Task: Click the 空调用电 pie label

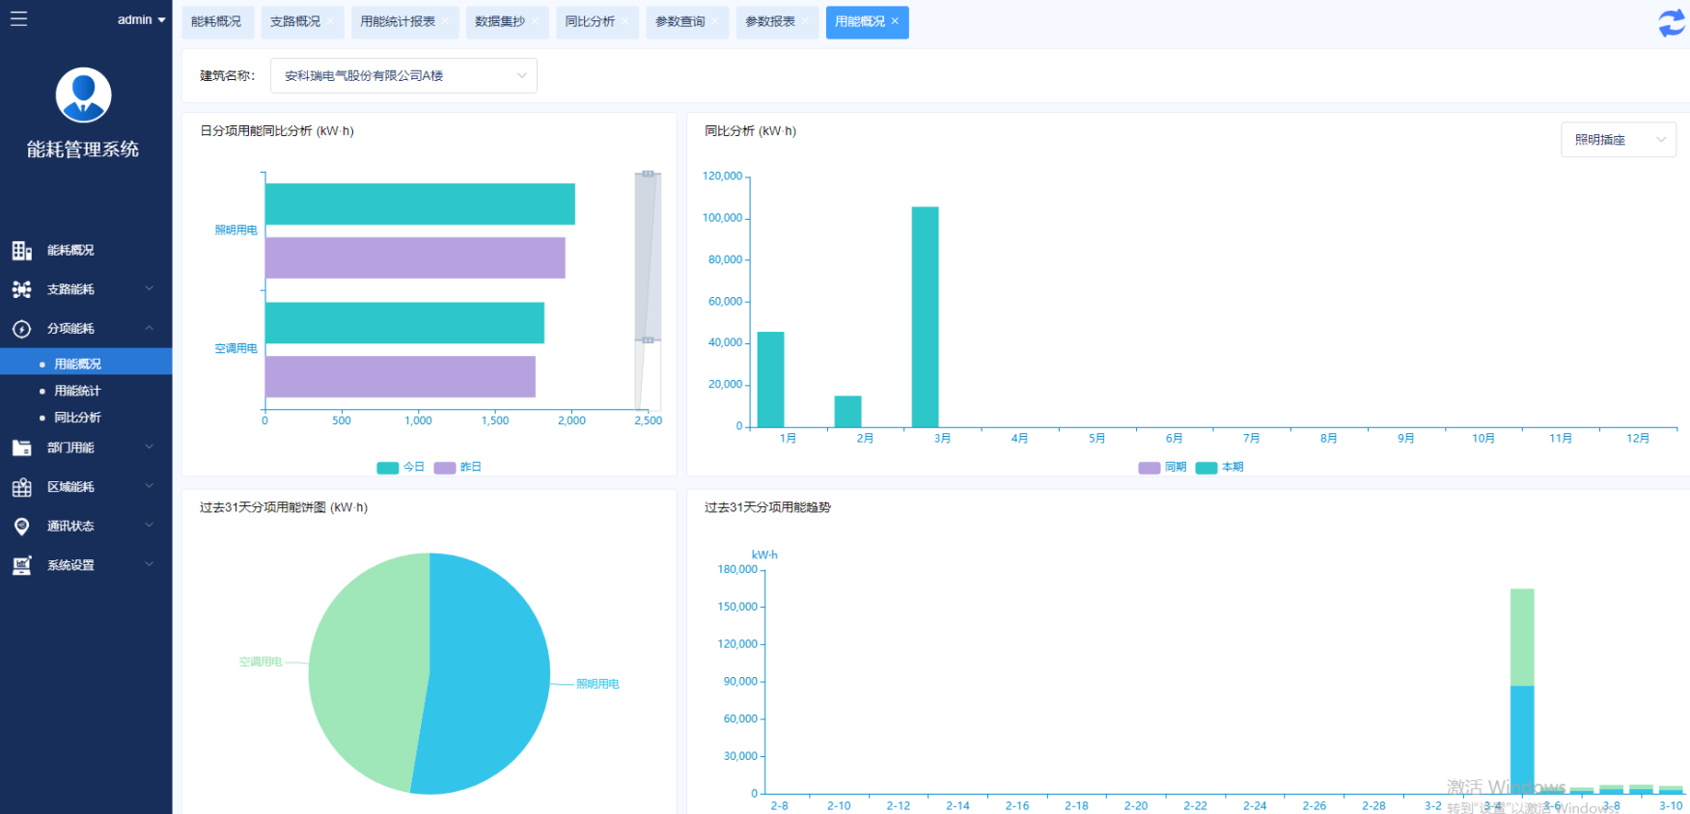Action: tap(261, 662)
